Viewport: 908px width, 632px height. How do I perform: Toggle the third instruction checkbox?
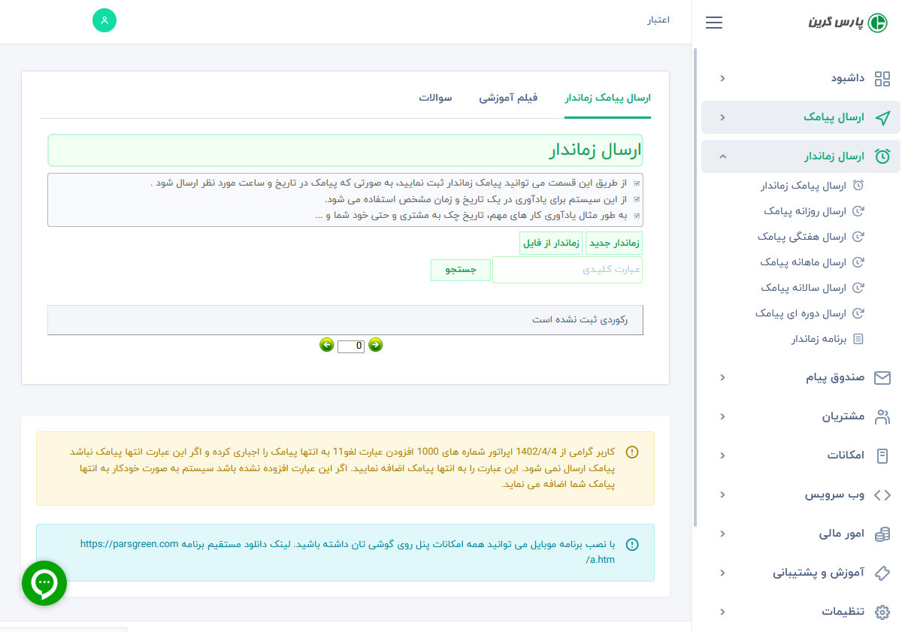click(x=638, y=216)
